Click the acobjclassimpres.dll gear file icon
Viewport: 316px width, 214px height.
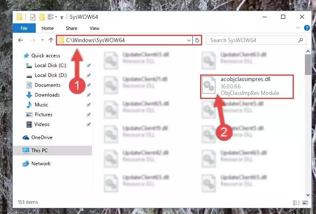tap(209, 85)
